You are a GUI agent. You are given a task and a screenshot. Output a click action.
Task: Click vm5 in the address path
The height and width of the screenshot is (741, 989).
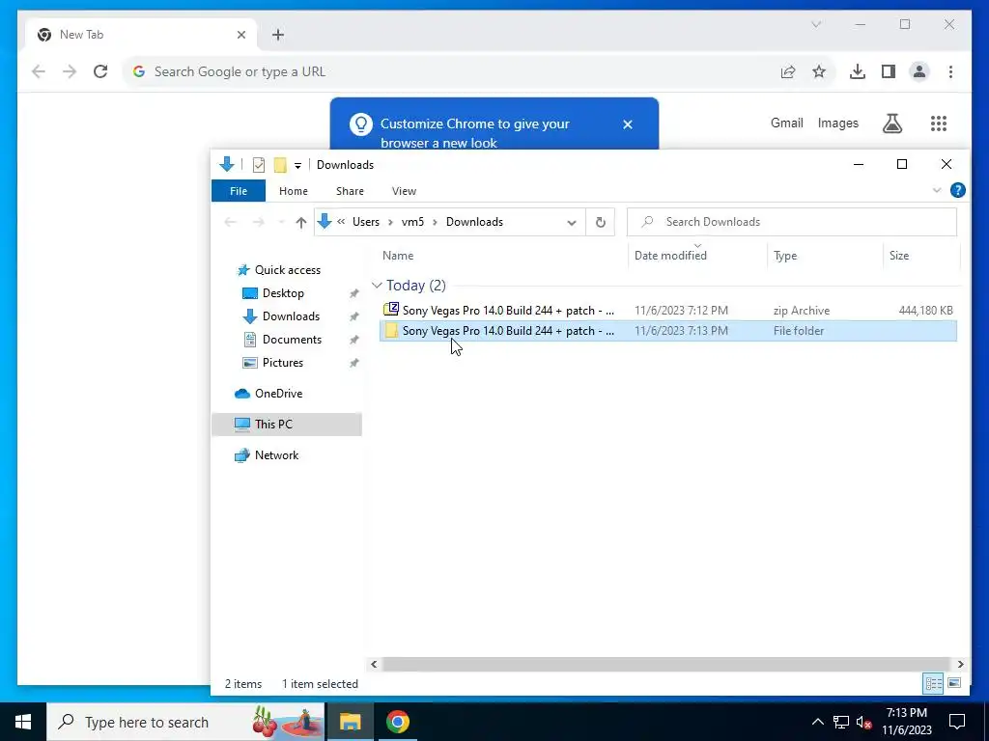coord(412,222)
